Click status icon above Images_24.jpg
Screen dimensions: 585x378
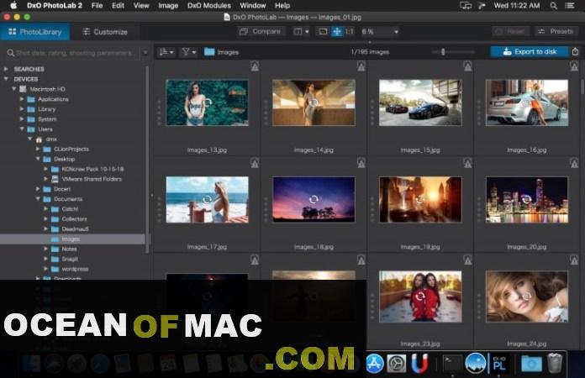click(574, 260)
